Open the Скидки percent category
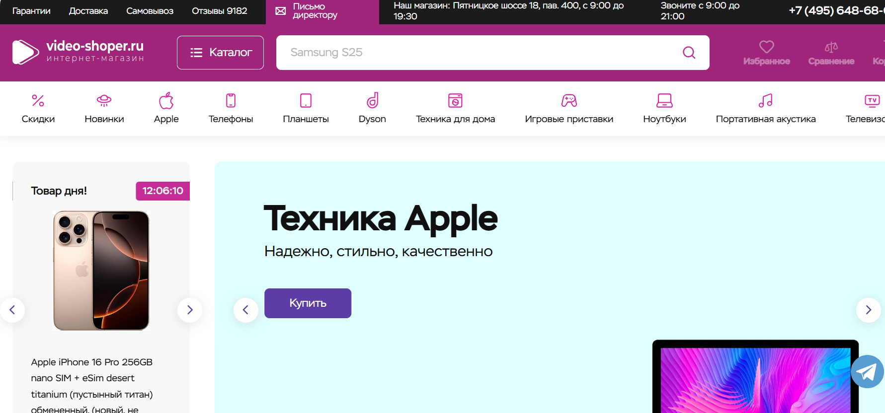The width and height of the screenshot is (885, 413). pyautogui.click(x=38, y=101)
